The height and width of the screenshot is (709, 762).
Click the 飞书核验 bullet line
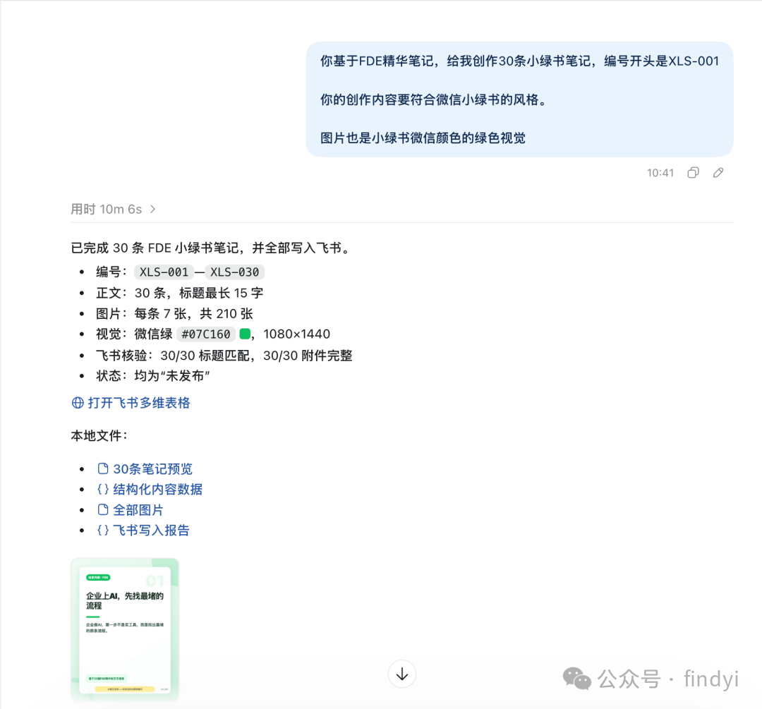(x=224, y=356)
